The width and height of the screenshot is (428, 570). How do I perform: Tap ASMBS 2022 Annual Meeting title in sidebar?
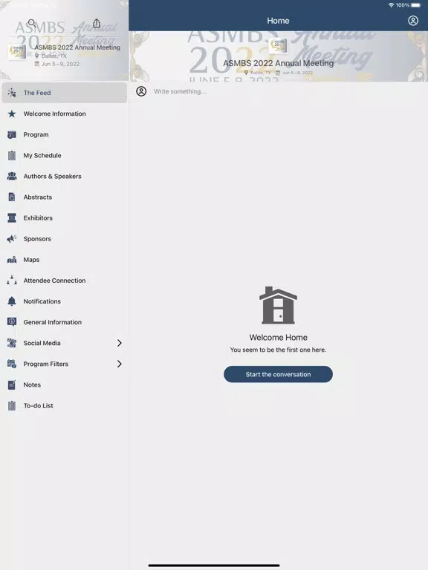(x=77, y=47)
